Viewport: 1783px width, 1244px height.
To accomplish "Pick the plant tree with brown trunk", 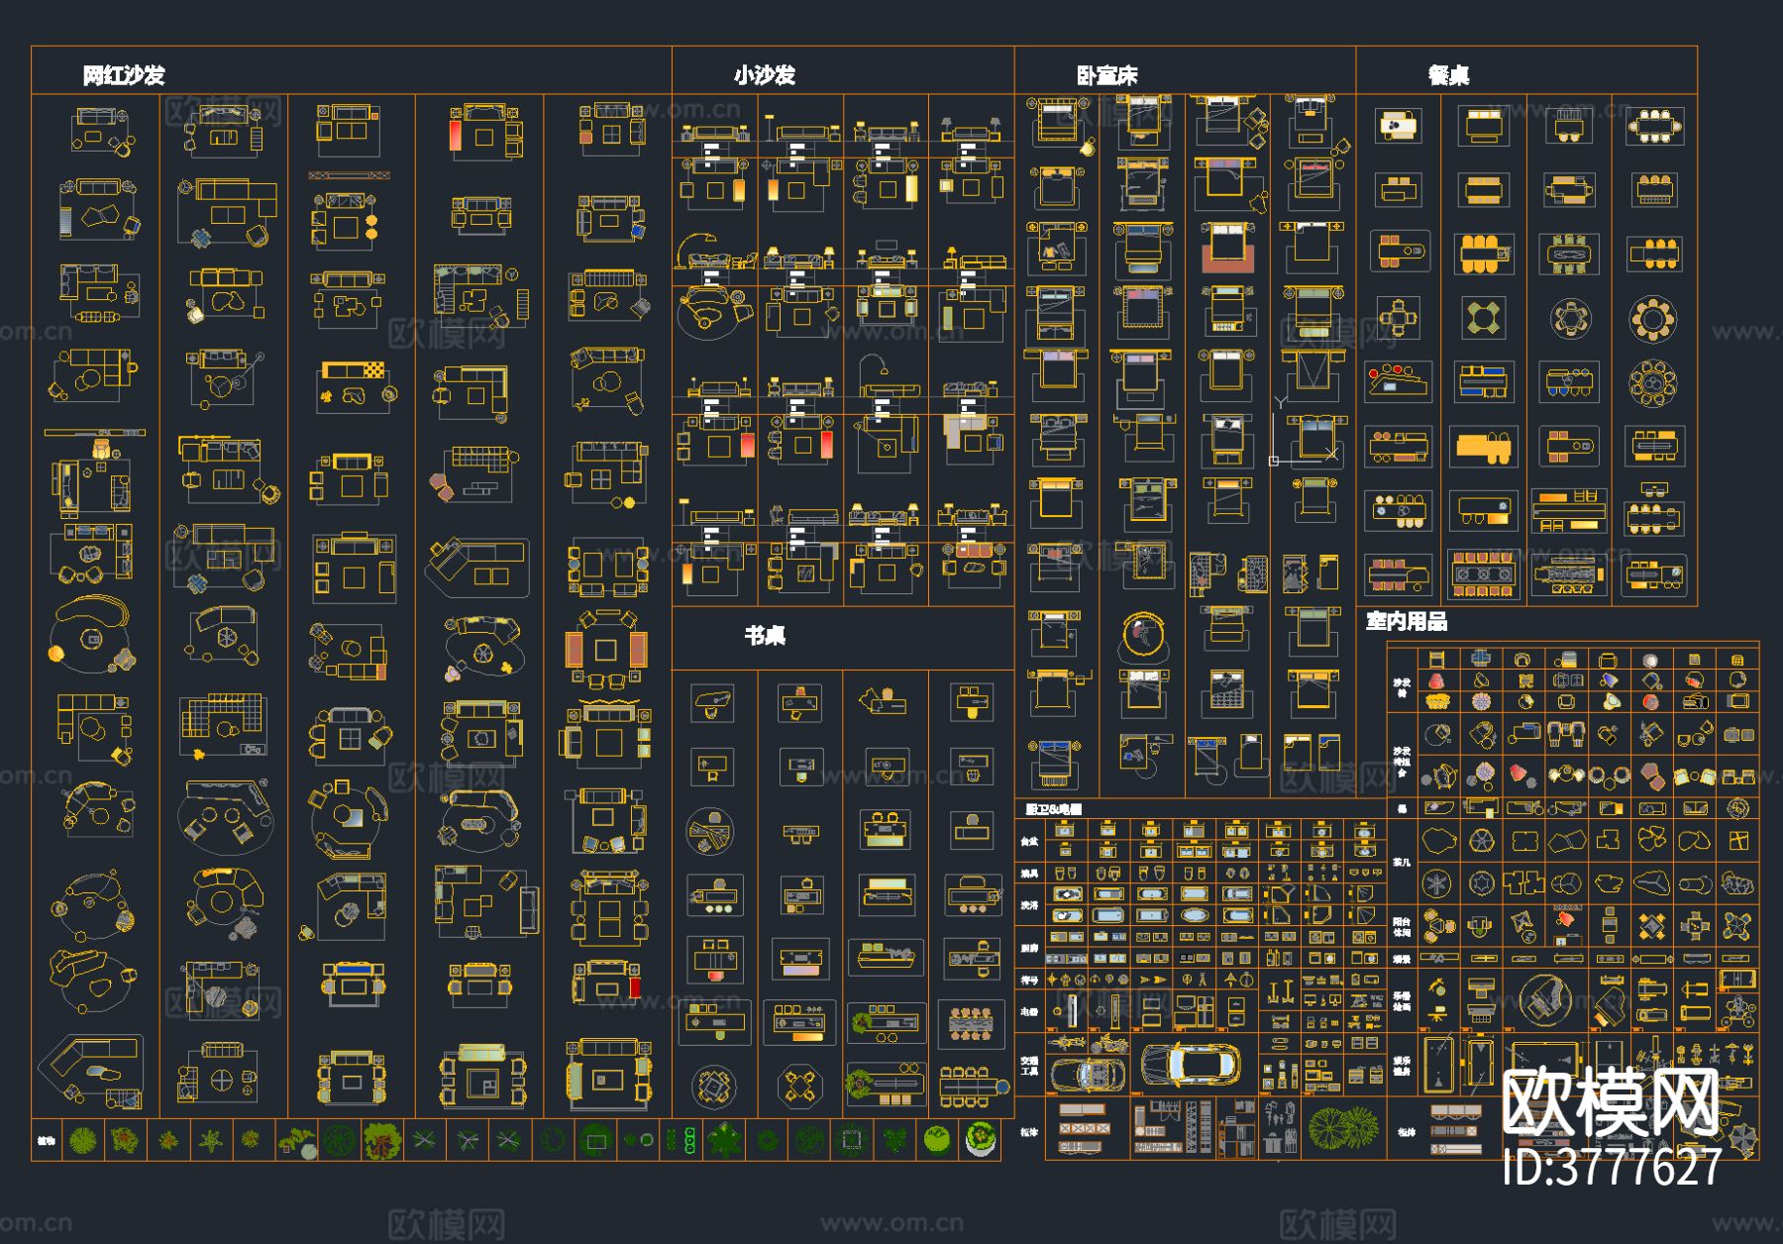I will click(380, 1141).
